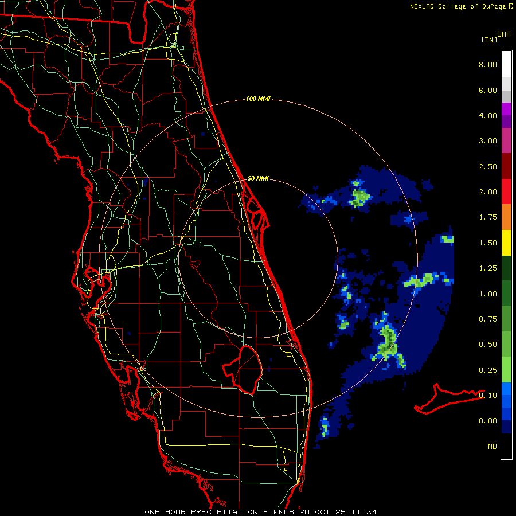Click the 100 NMI range ring label
Screen dimensions: 516x516
click(258, 99)
